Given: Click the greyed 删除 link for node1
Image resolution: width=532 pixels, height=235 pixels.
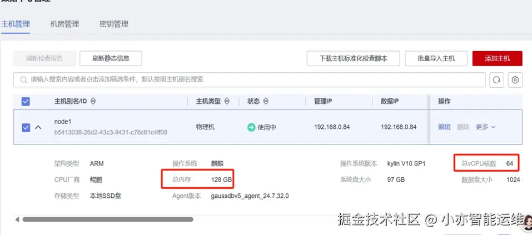Looking at the screenshot, I should point(463,127).
